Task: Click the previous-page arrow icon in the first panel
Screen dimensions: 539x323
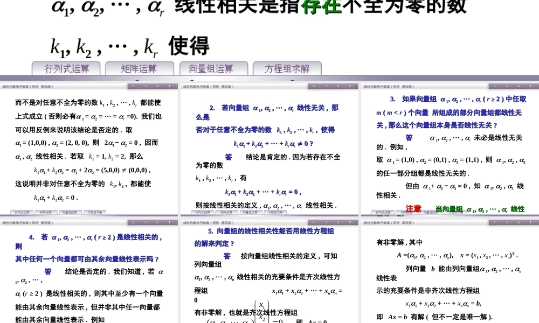Action: [133, 86]
